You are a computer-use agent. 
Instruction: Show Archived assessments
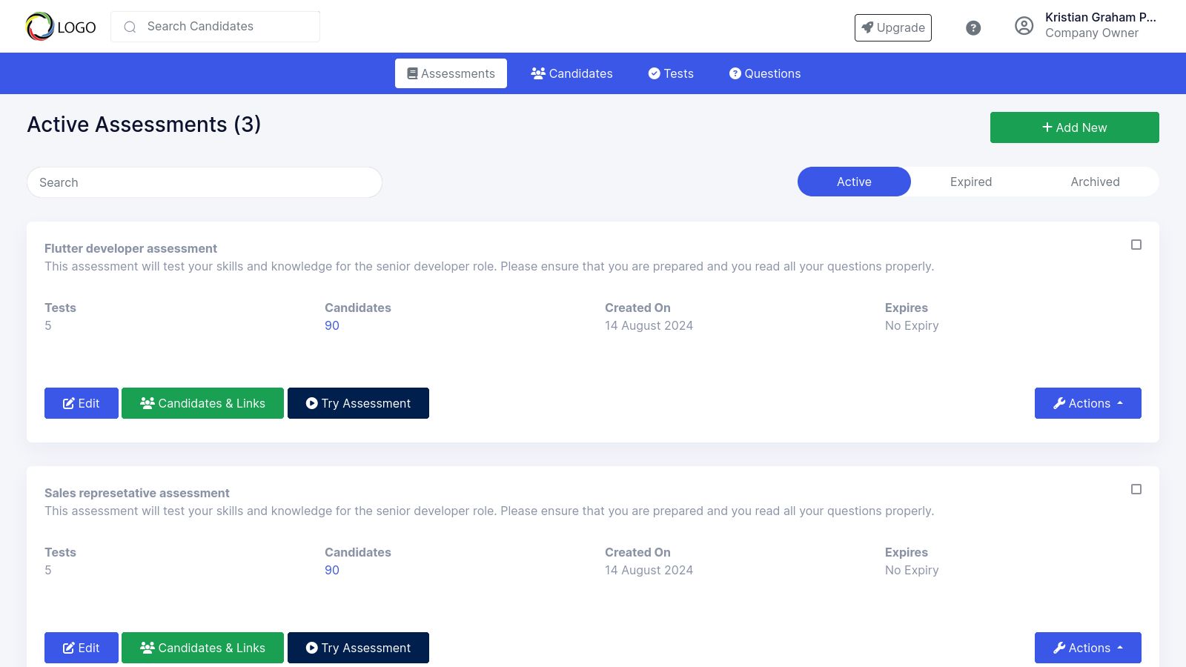point(1095,182)
